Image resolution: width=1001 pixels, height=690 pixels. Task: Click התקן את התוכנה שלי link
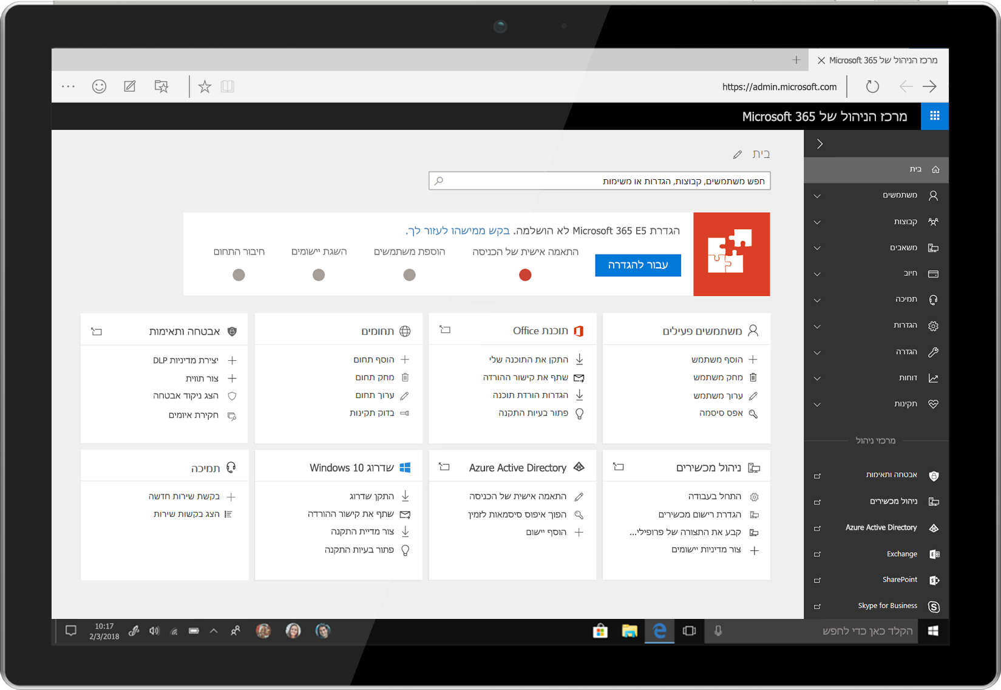pos(529,360)
